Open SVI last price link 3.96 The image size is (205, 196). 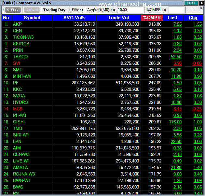pyautogui.click(x=178, y=63)
